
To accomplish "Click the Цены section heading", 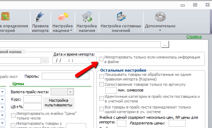I will point(18,84).
